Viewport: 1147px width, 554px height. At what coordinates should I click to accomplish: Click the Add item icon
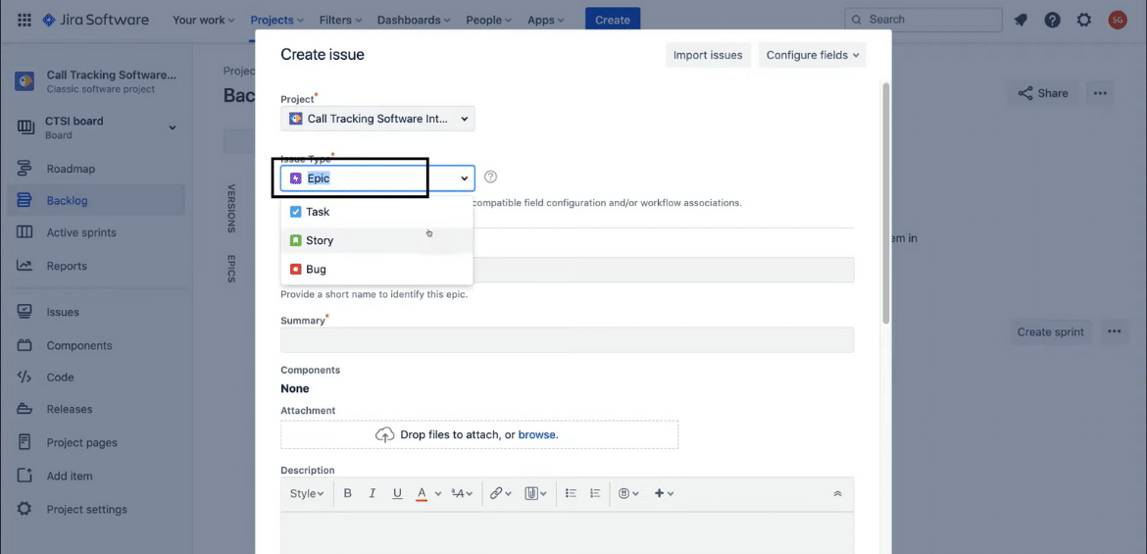tap(25, 476)
